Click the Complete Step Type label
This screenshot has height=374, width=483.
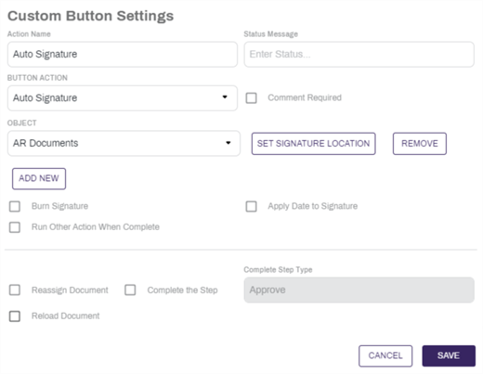click(x=278, y=270)
